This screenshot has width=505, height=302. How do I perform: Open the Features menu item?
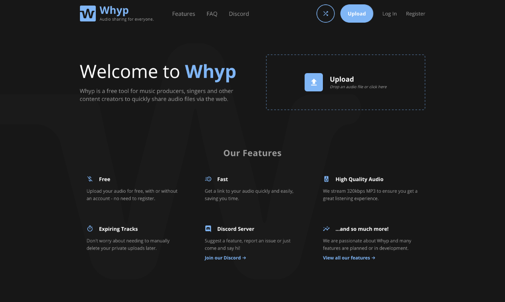pos(183,14)
